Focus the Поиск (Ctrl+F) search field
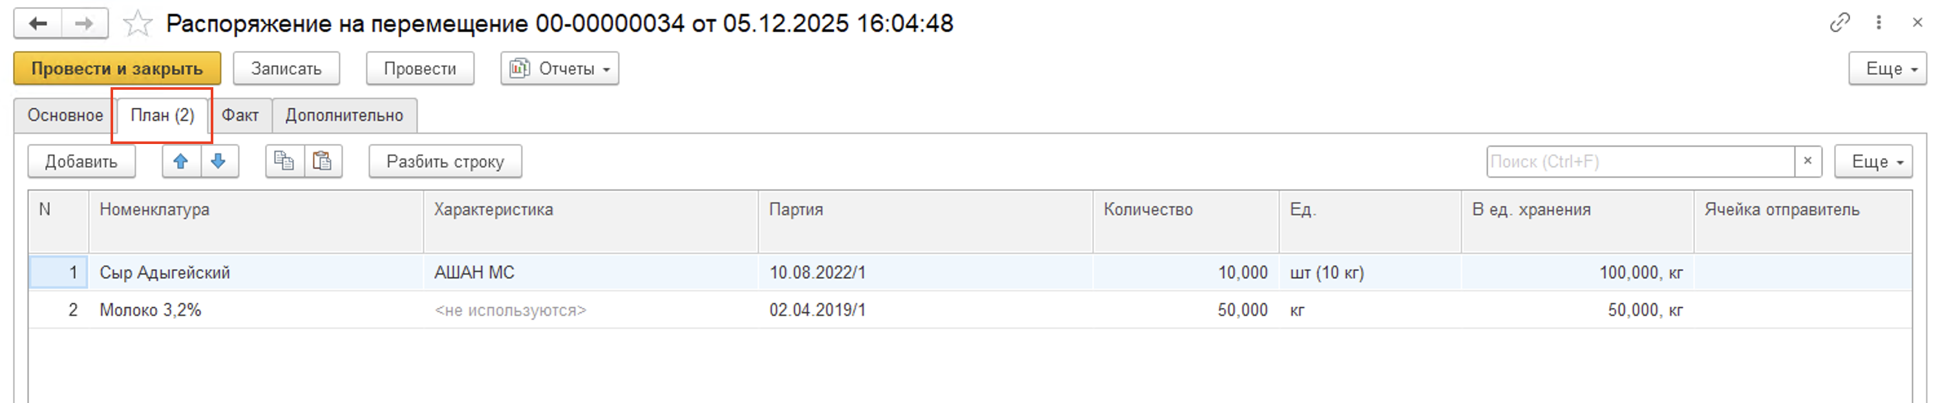 tap(1639, 161)
